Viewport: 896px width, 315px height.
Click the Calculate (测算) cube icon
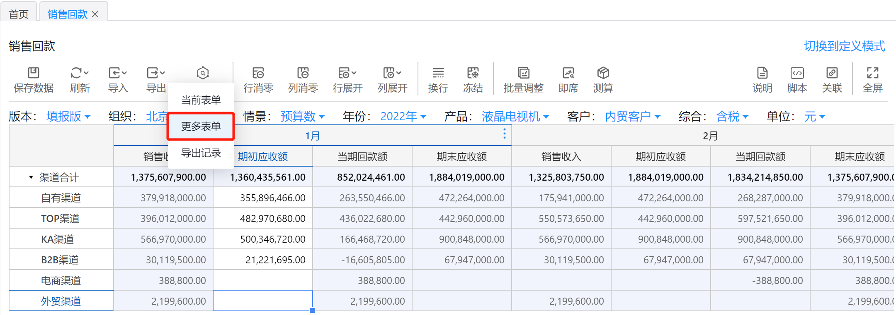(603, 74)
